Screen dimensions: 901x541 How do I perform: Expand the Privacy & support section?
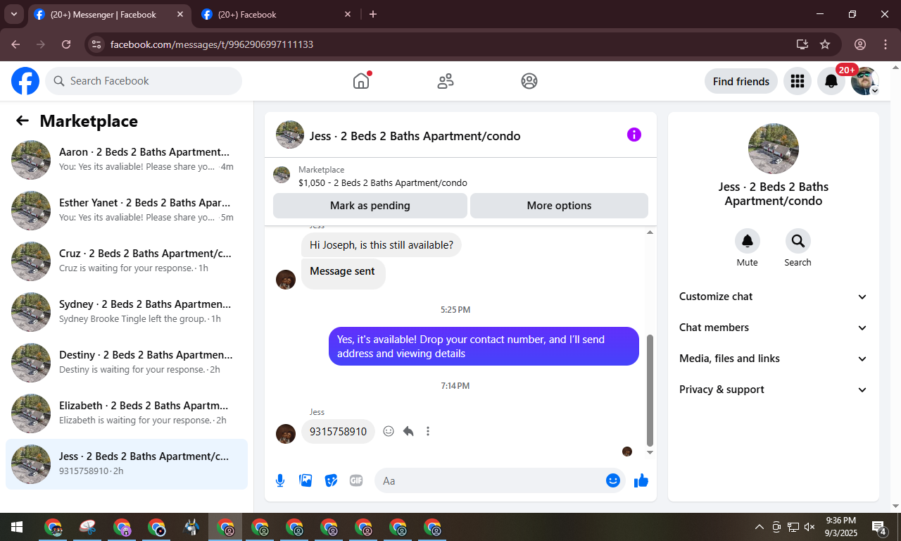point(774,390)
